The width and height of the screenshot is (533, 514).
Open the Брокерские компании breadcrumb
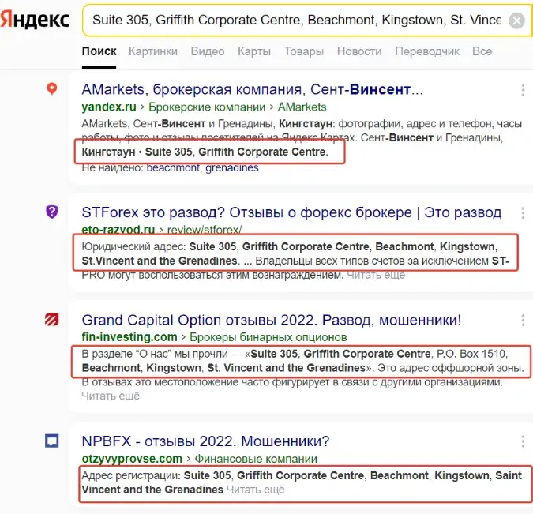coord(207,107)
